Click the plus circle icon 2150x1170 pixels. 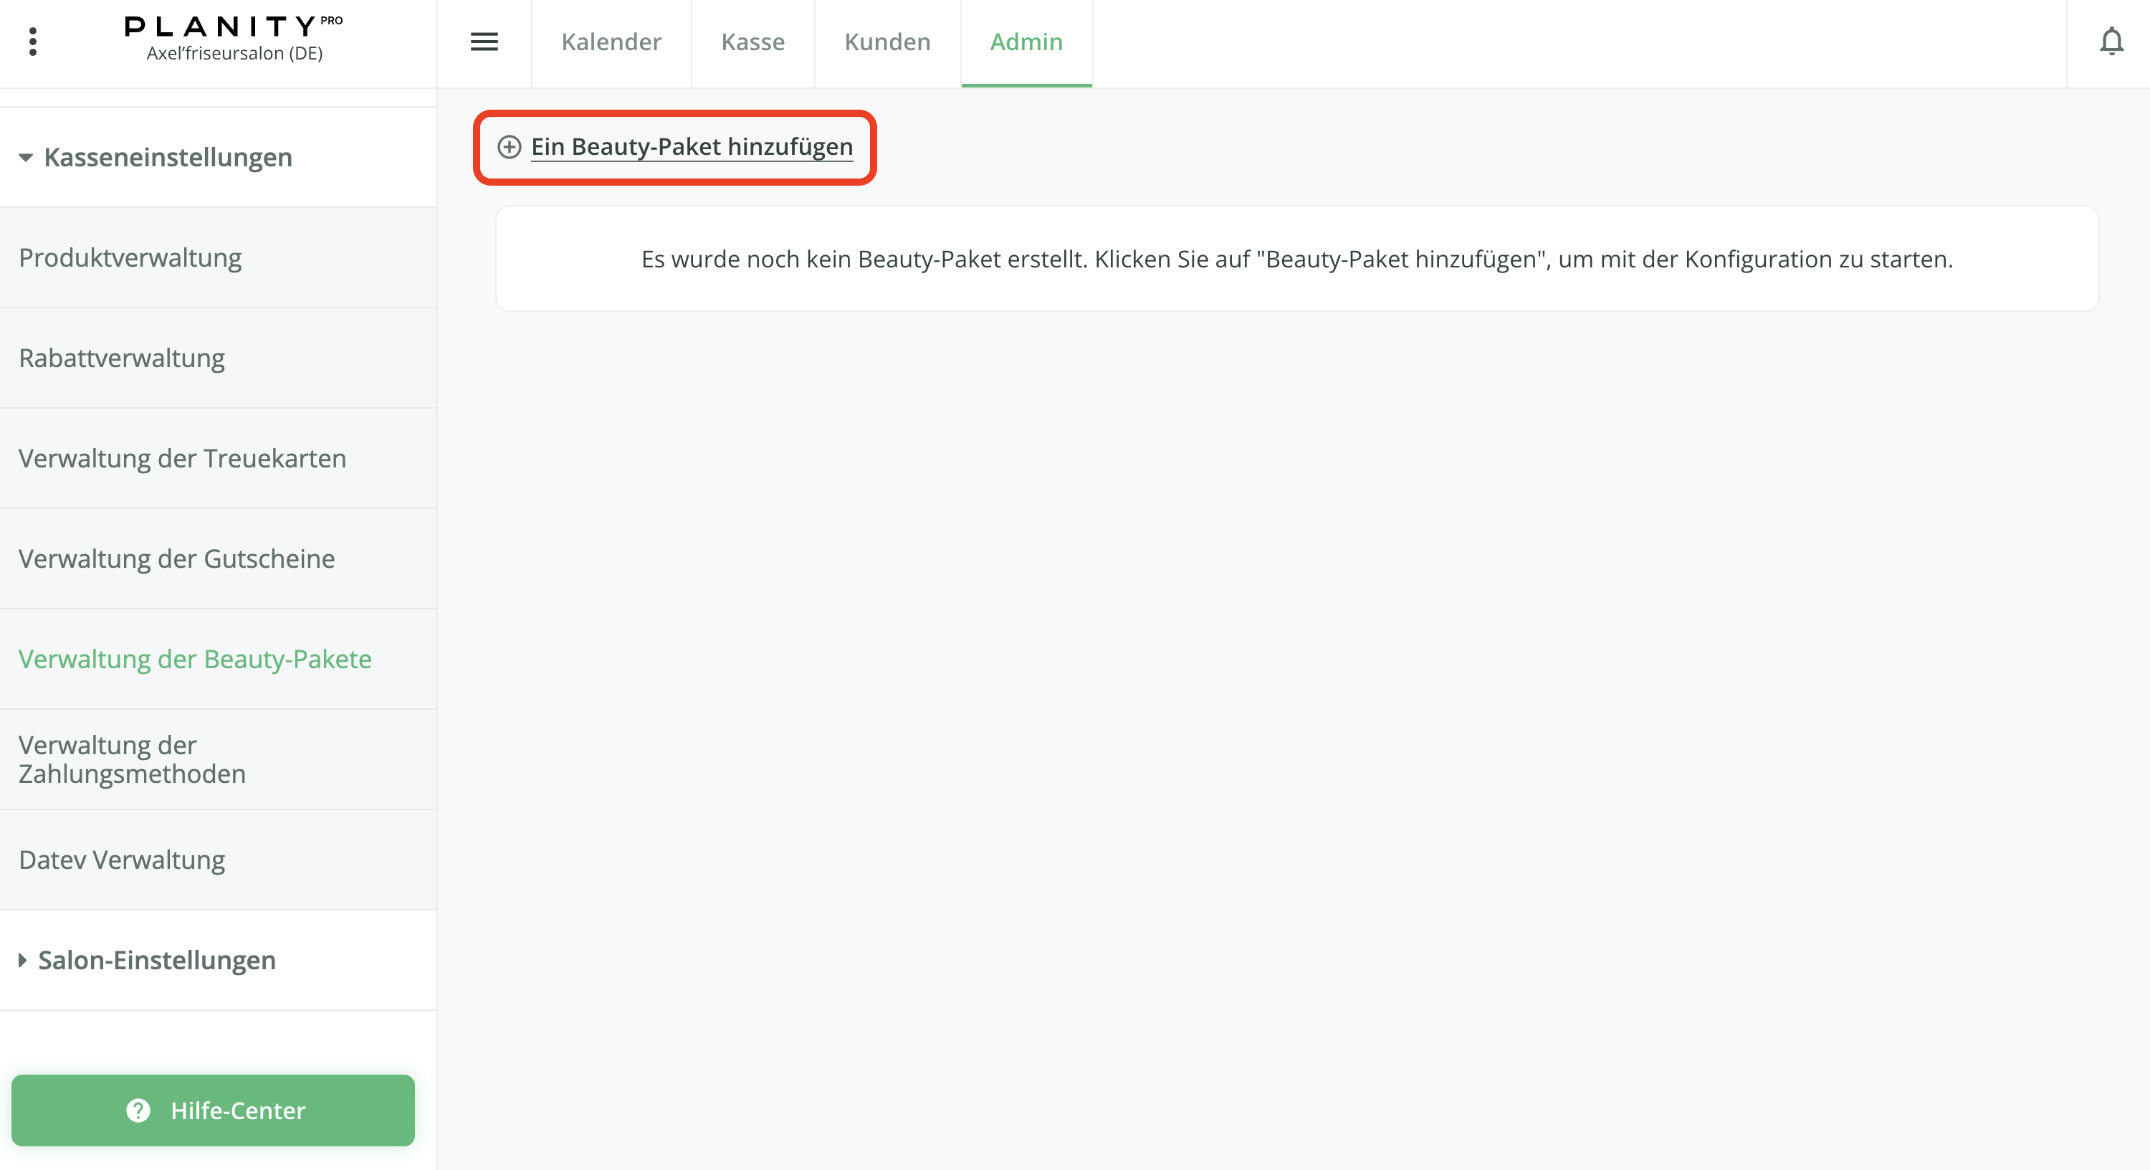tap(509, 147)
